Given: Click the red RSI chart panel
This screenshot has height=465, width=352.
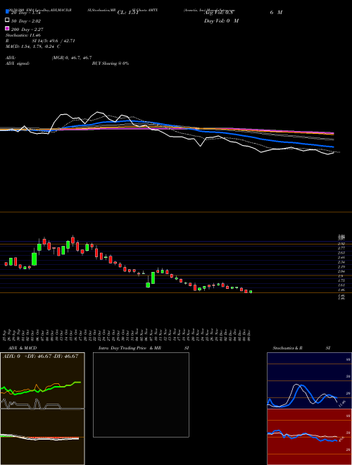Looking at the screenshot, I should pyautogui.click(x=309, y=437).
